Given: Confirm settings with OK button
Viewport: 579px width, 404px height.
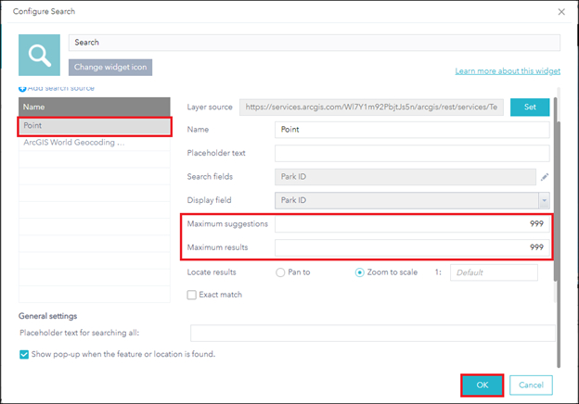Looking at the screenshot, I should (482, 385).
